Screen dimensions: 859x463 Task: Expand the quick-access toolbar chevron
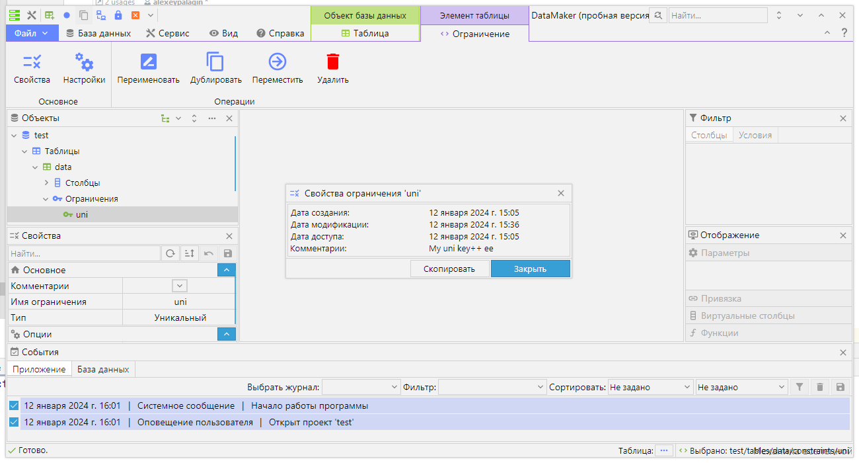(x=151, y=15)
